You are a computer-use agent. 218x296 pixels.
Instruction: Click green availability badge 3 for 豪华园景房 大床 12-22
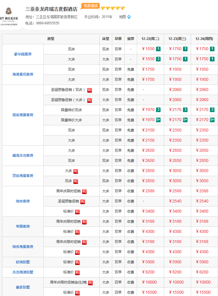pos(158,59)
